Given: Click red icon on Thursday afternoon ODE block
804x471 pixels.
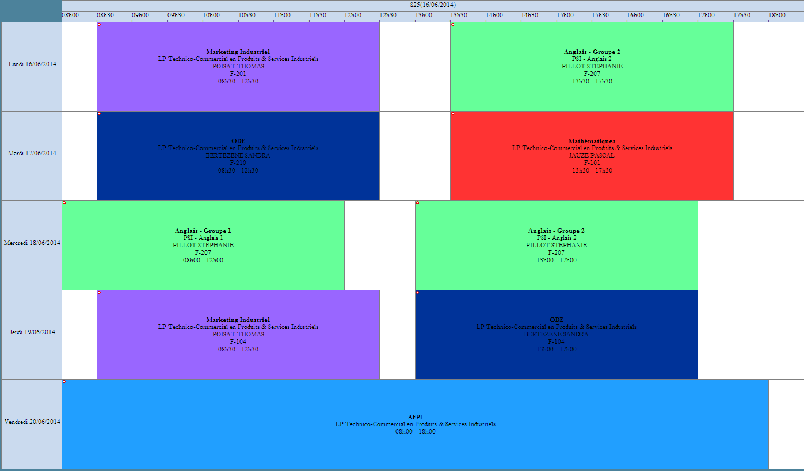Looking at the screenshot, I should (417, 293).
